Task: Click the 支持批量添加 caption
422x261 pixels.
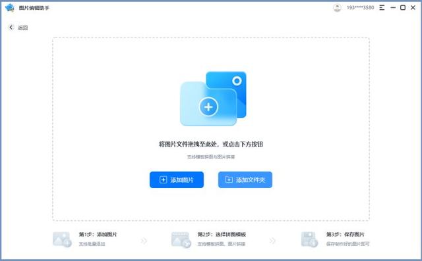Action: pos(92,244)
